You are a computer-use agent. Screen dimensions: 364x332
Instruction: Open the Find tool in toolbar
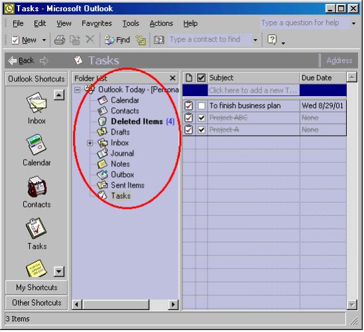[117, 40]
